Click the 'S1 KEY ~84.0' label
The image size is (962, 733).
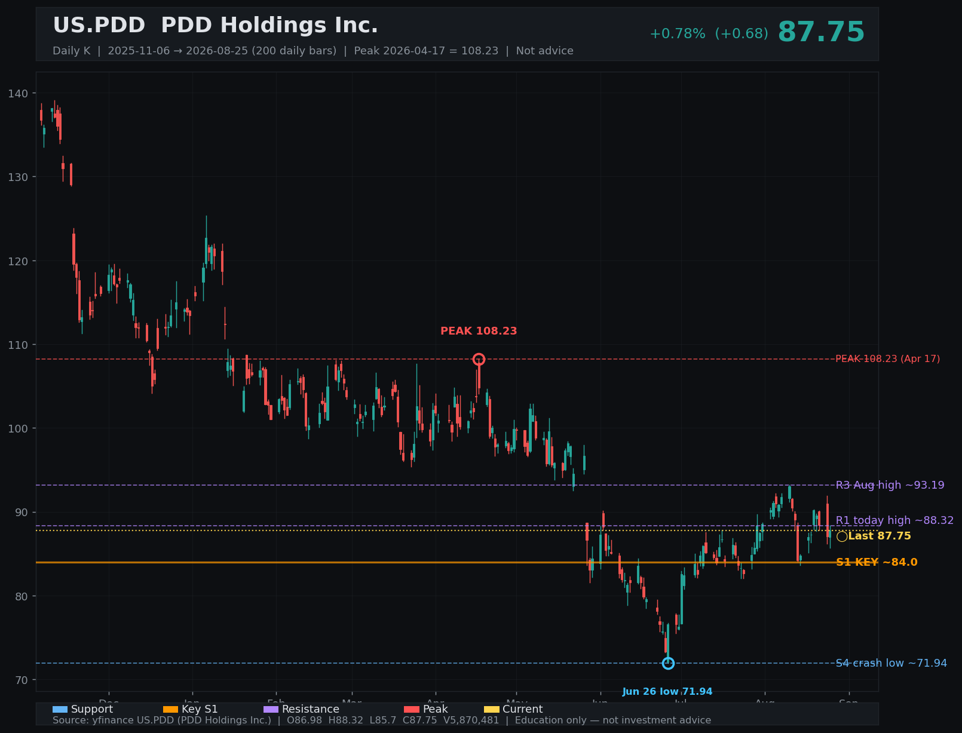coord(877,562)
